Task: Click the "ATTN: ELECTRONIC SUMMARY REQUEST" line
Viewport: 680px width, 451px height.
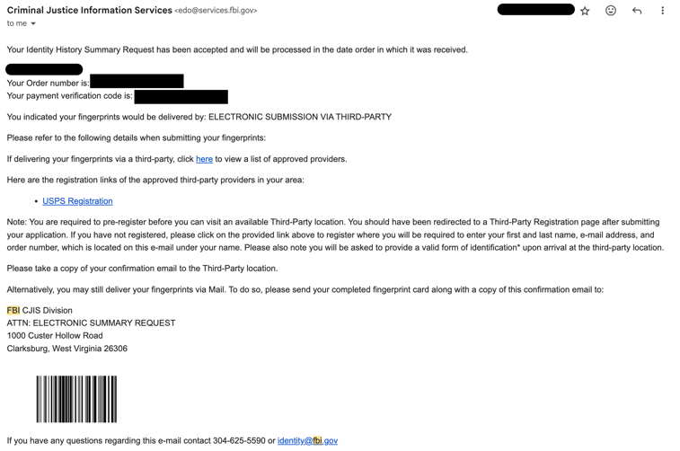Action: pos(91,323)
